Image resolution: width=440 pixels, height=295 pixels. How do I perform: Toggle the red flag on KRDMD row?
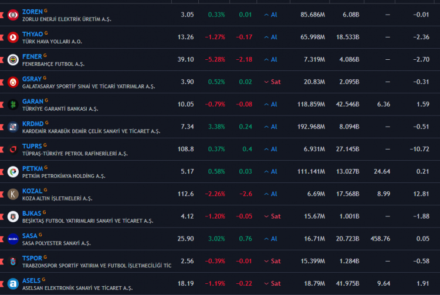tap(2, 127)
